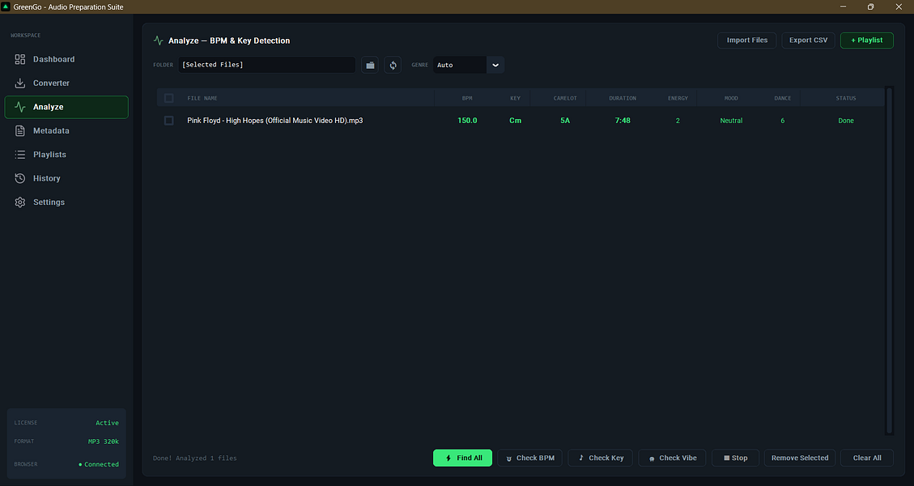Click the Done status value
The image size is (914, 486).
(846, 121)
